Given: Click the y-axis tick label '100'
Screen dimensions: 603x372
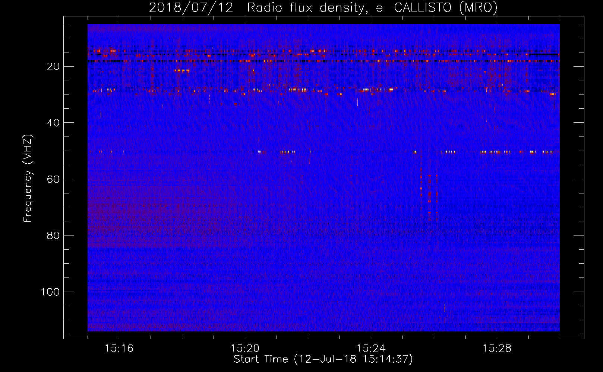Looking at the screenshot, I should [50, 292].
